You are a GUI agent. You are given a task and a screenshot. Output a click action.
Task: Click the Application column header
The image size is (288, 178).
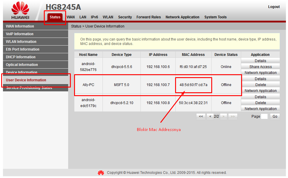click(260, 55)
